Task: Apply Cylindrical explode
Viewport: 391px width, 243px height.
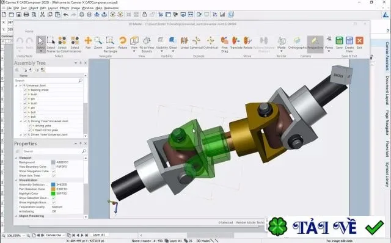Action: (211, 43)
